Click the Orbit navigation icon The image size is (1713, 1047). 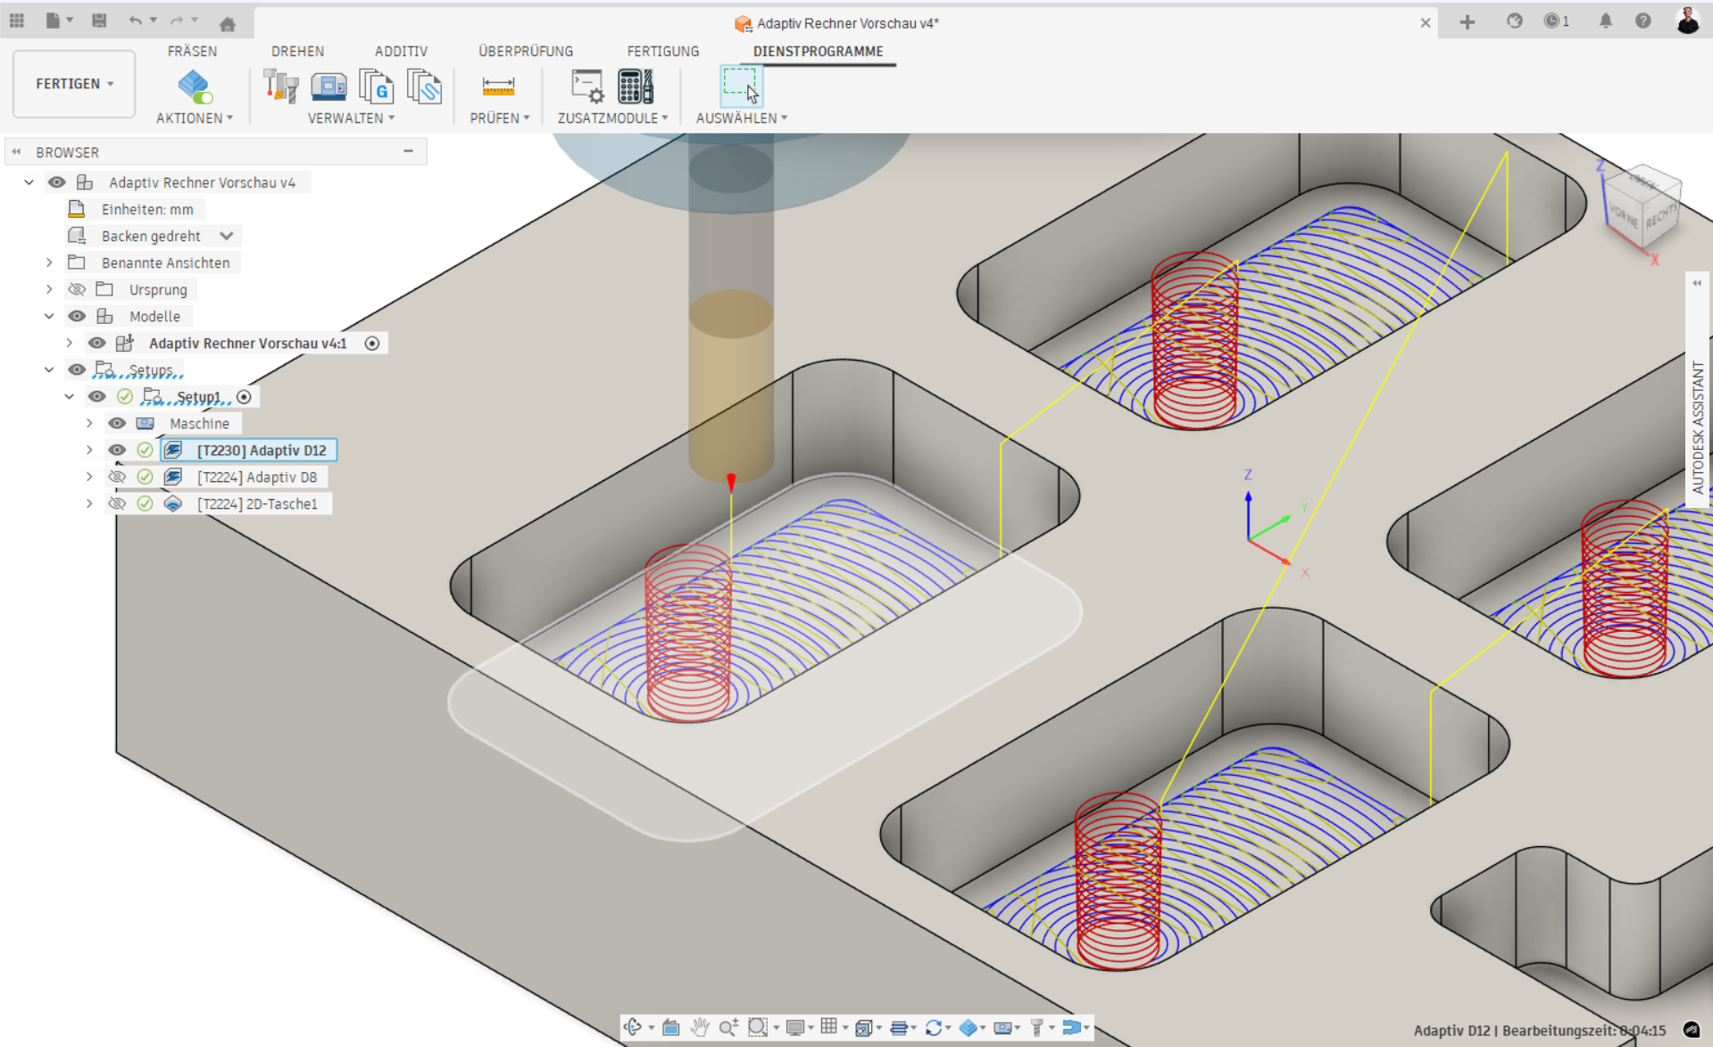(633, 1027)
